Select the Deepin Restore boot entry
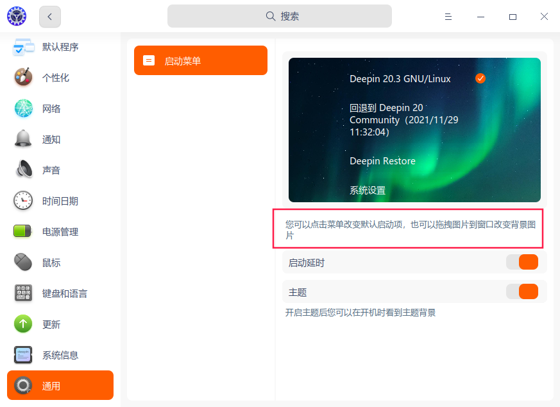The width and height of the screenshot is (560, 407). pos(382,160)
